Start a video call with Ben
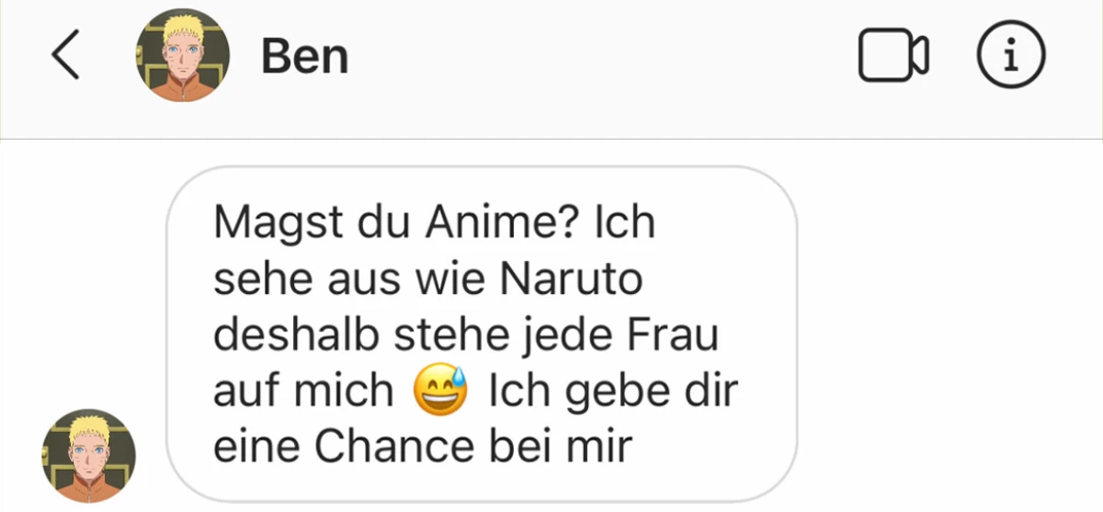Viewport: 1103px width, 512px height. click(893, 57)
